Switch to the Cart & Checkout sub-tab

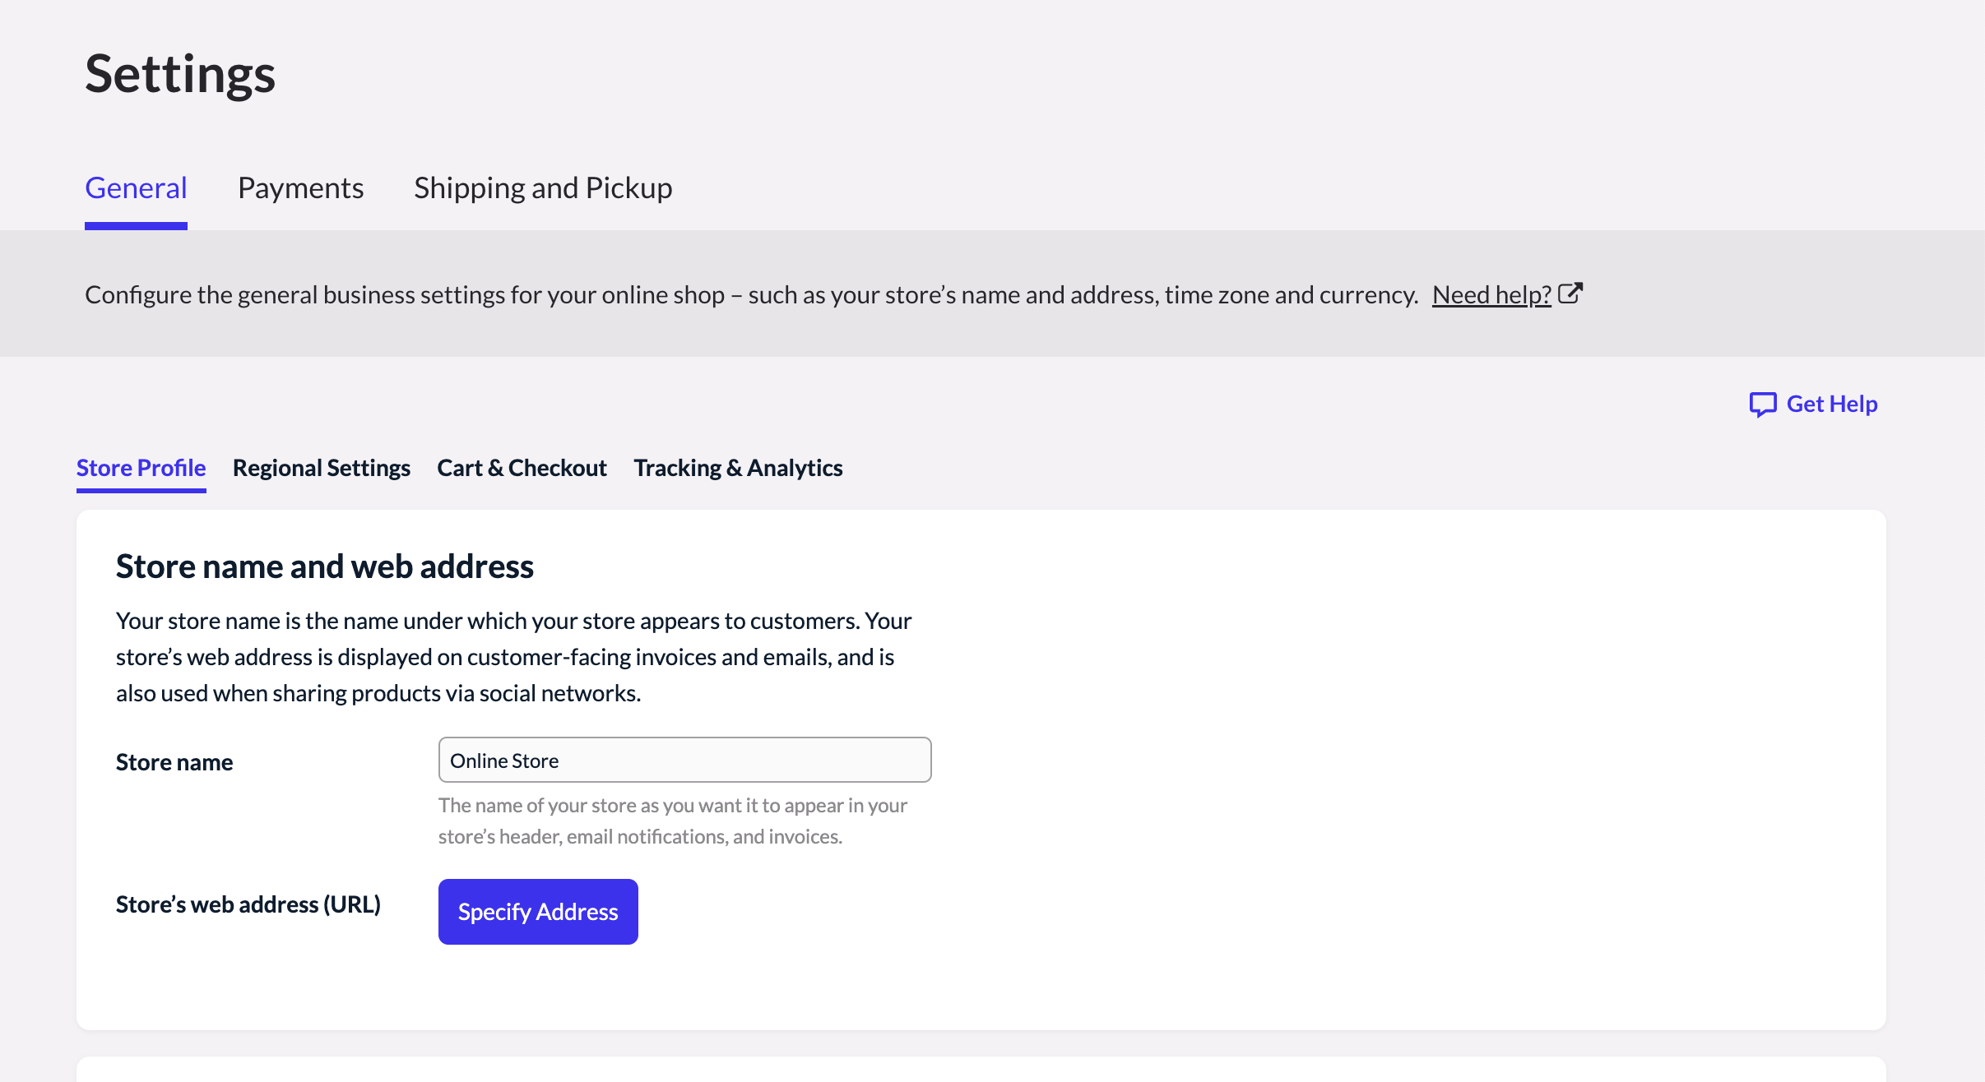pos(522,468)
